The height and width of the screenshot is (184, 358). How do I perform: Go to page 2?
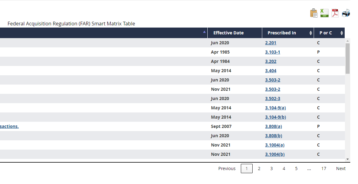click(x=259, y=169)
